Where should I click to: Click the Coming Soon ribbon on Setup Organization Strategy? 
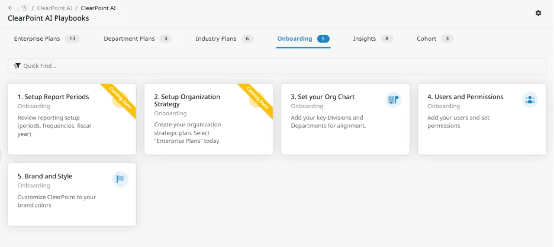[257, 98]
